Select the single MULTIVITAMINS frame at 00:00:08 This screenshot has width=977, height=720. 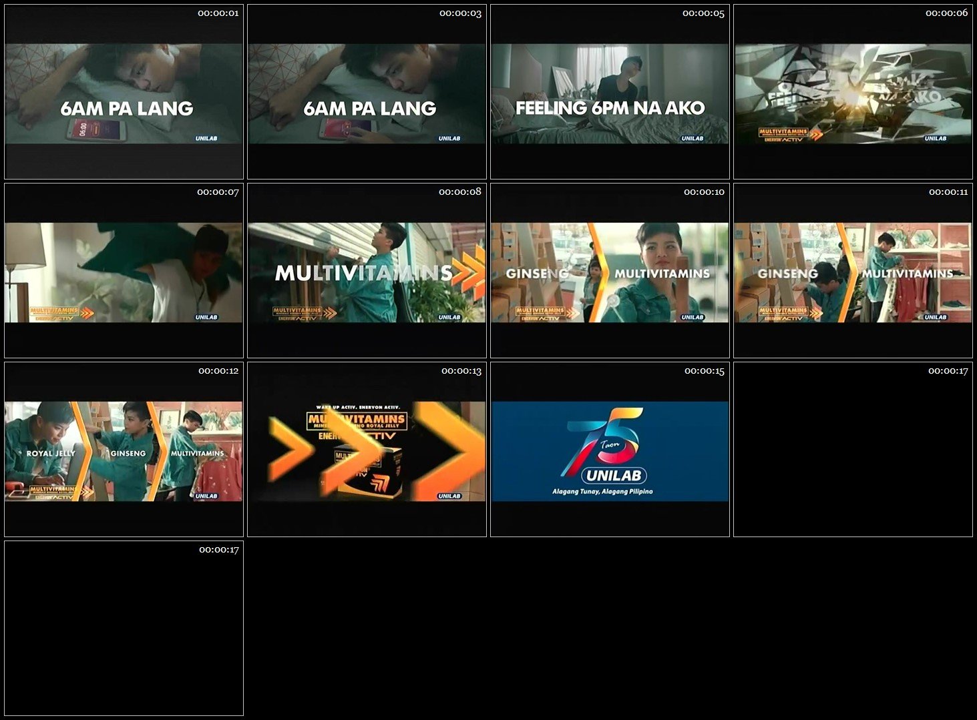click(367, 271)
